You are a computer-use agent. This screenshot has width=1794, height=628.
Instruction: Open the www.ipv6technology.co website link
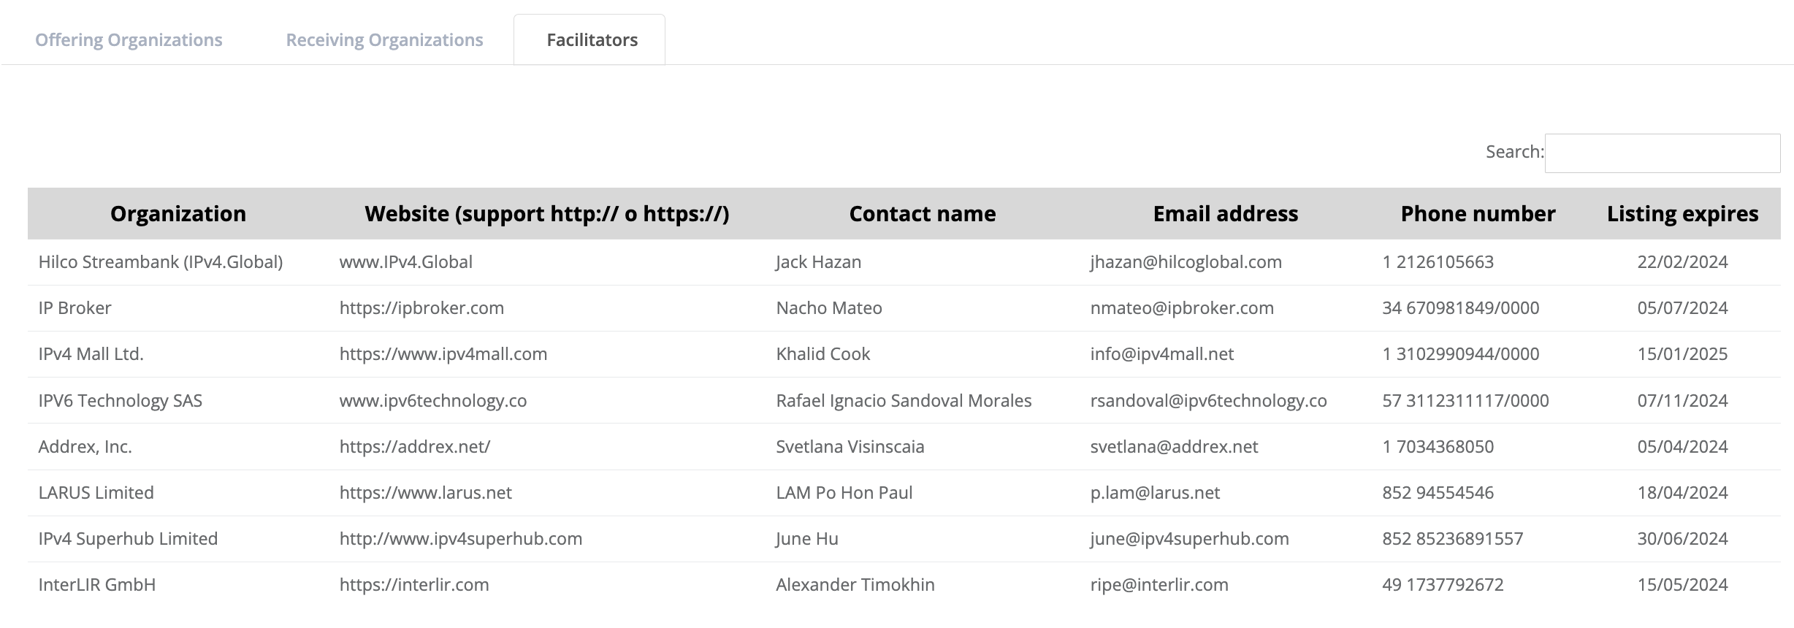point(433,401)
